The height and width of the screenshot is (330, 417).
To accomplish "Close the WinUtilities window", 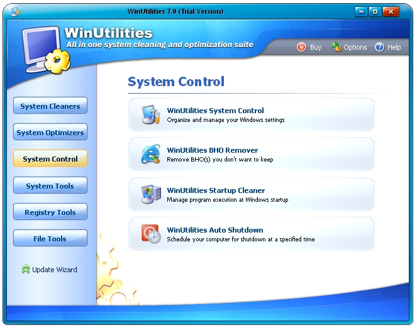I will (391, 11).
